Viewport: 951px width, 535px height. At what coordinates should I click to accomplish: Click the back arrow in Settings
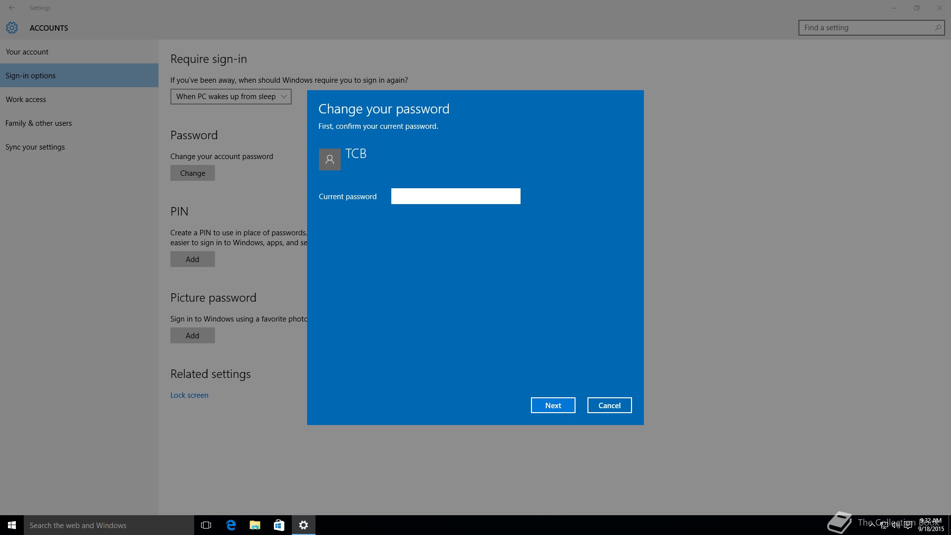pos(12,8)
